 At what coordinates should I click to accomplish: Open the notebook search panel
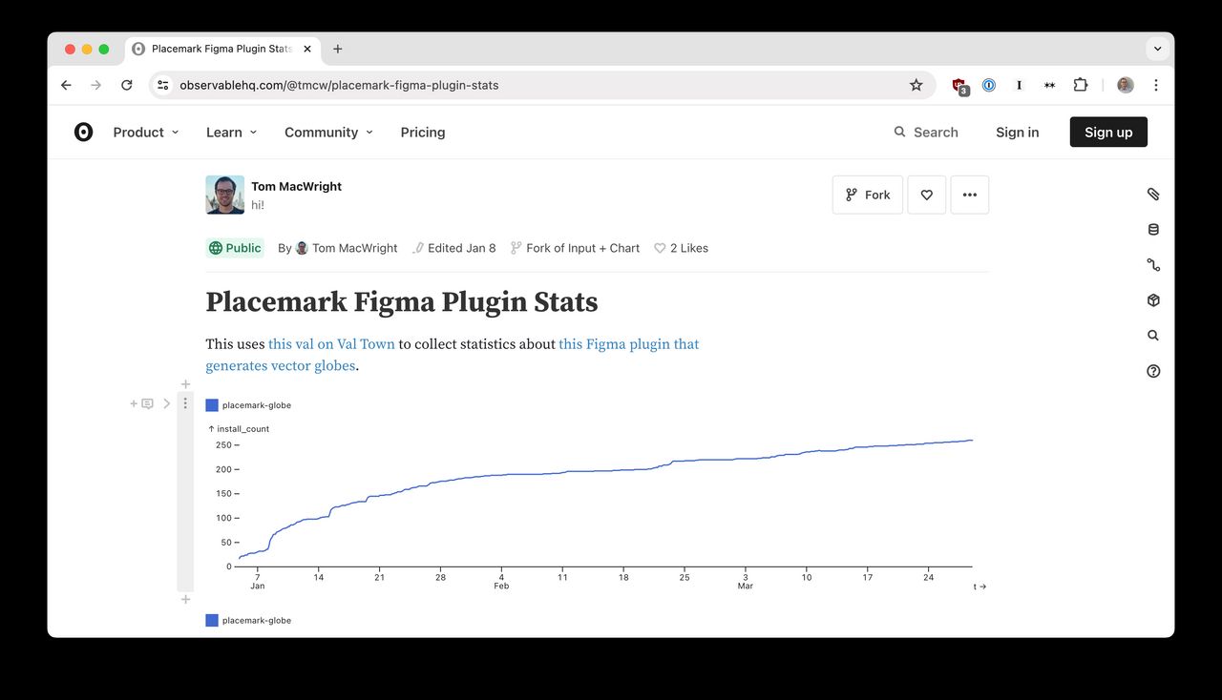coord(1152,335)
